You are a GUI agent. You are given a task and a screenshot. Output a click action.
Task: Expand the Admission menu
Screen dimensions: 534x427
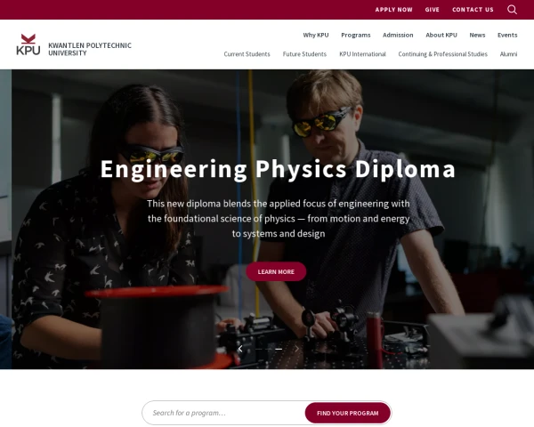point(398,35)
